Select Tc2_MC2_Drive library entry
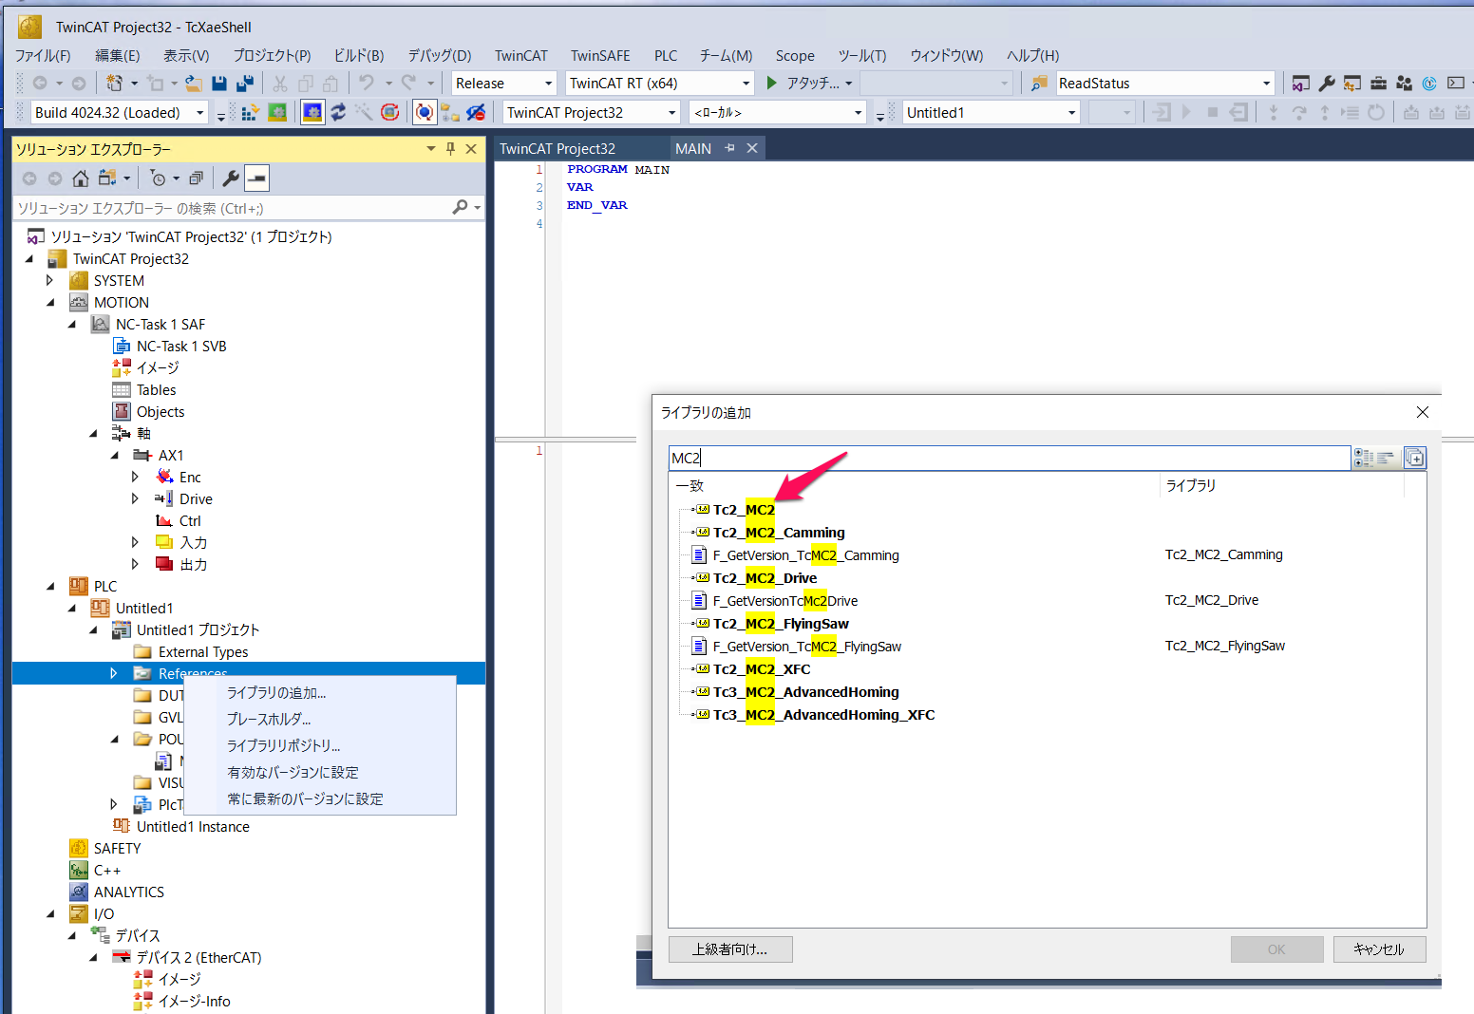 click(765, 578)
